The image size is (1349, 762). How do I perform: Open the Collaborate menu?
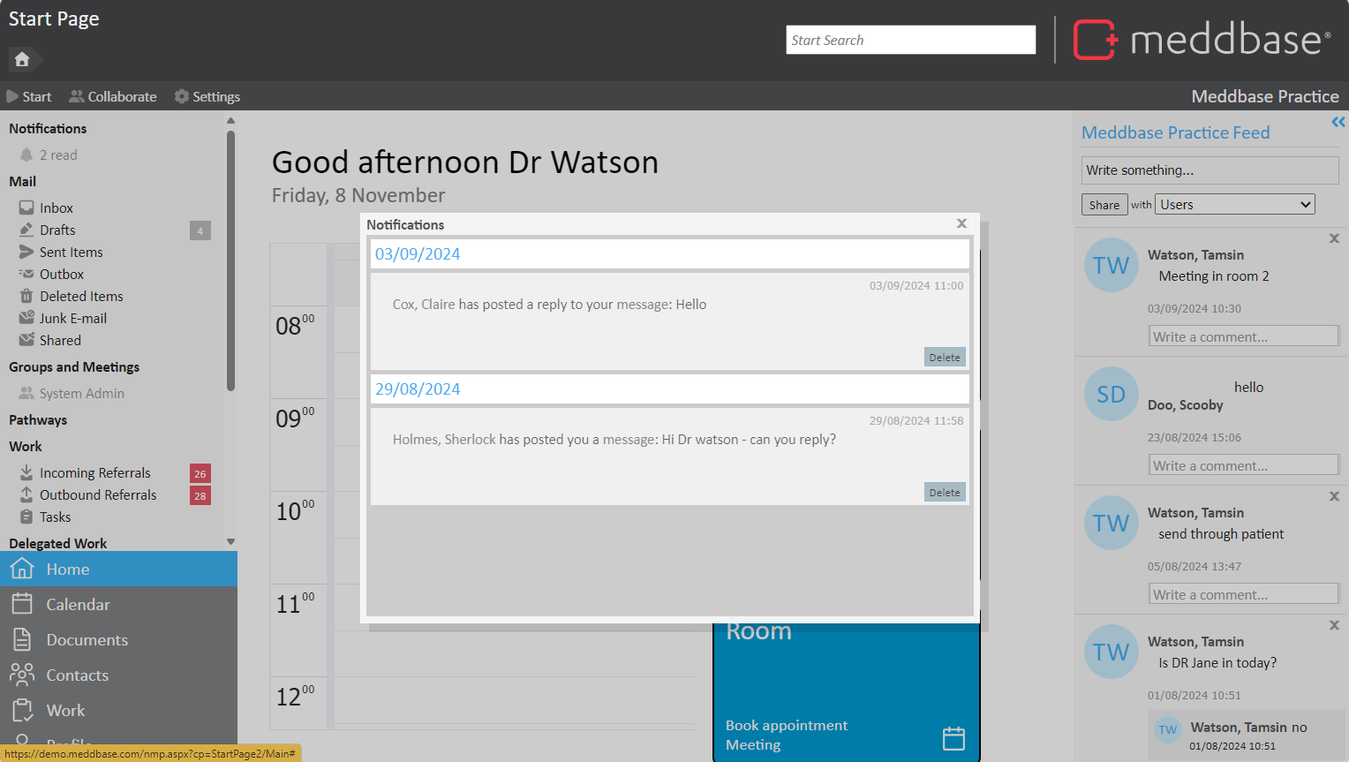click(113, 97)
